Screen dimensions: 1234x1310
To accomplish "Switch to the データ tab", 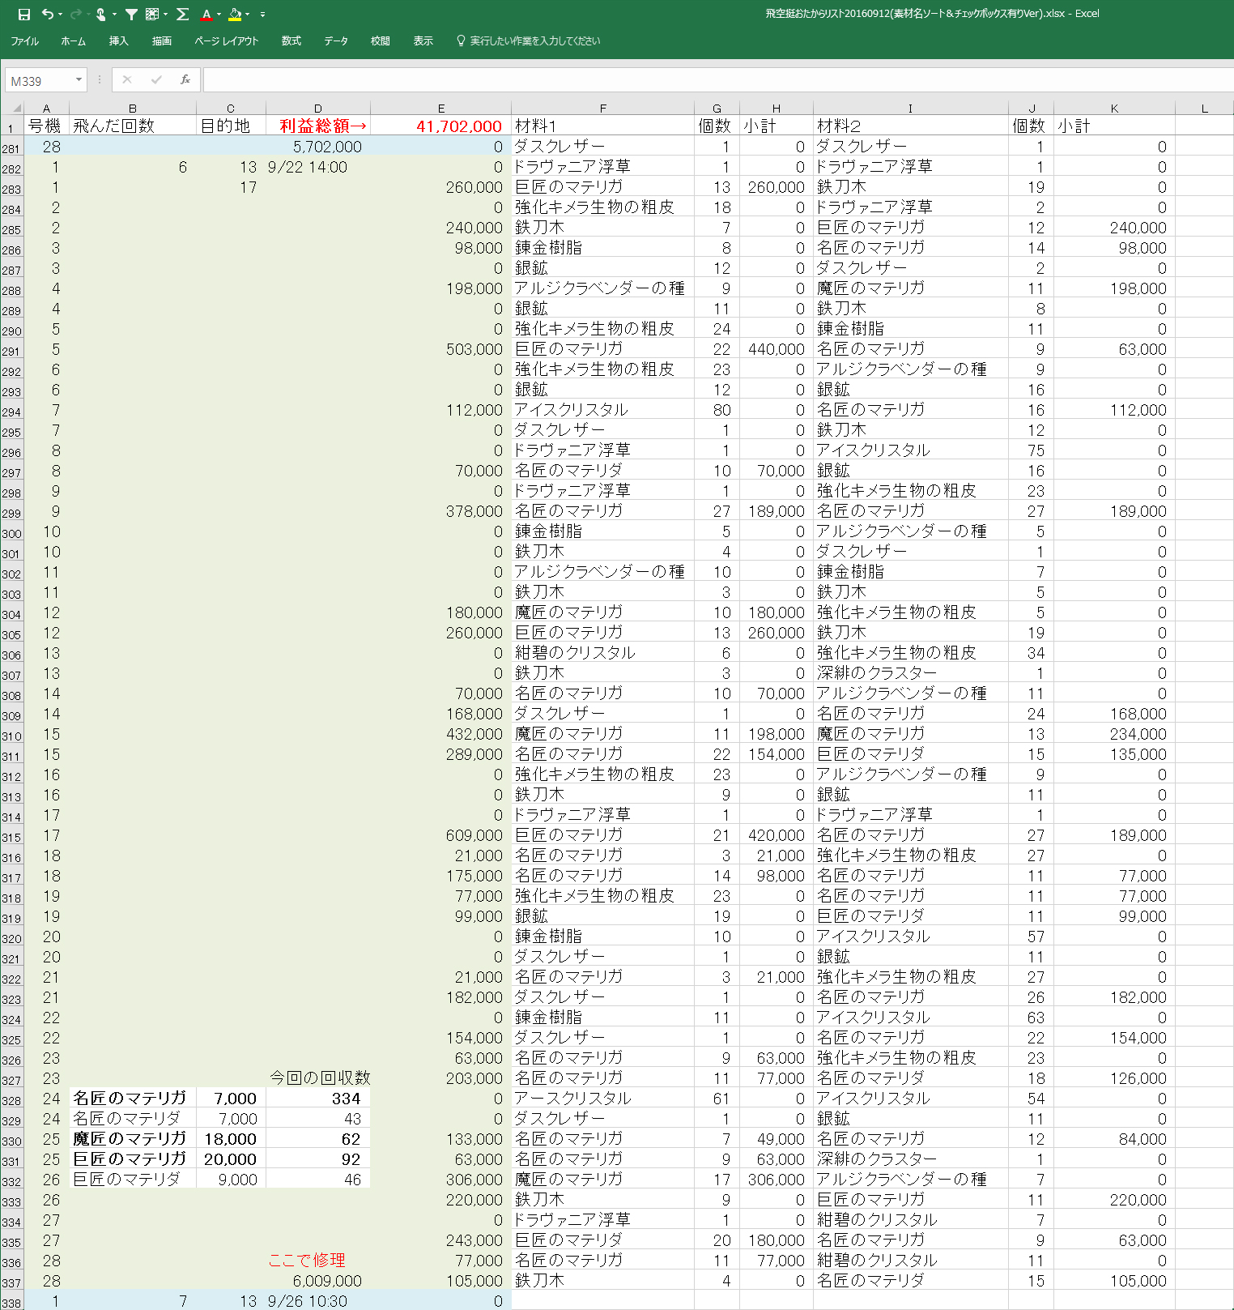I will [x=335, y=41].
